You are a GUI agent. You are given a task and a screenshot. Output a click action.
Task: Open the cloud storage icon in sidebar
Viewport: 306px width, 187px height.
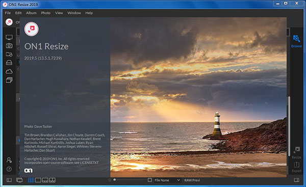9,71
